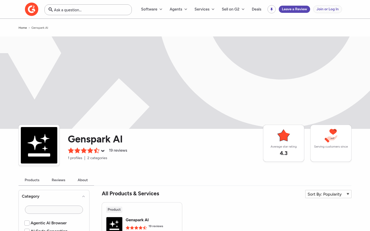
Task: Click the 4.3 average rating value
Action: coord(284,153)
